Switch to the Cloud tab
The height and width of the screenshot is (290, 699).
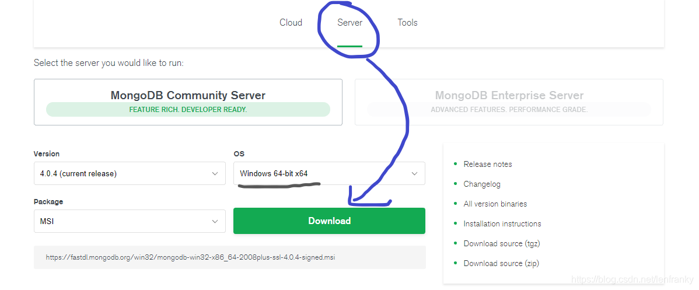click(291, 22)
